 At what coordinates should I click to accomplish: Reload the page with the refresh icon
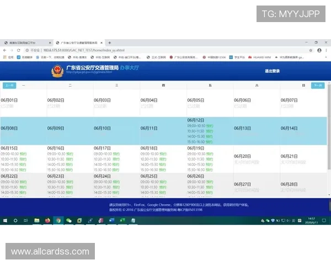coord(19,50)
